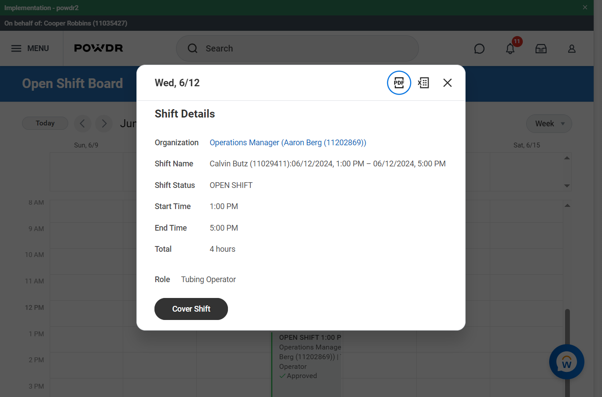Go to the previous week
602x397 pixels.
[82, 124]
